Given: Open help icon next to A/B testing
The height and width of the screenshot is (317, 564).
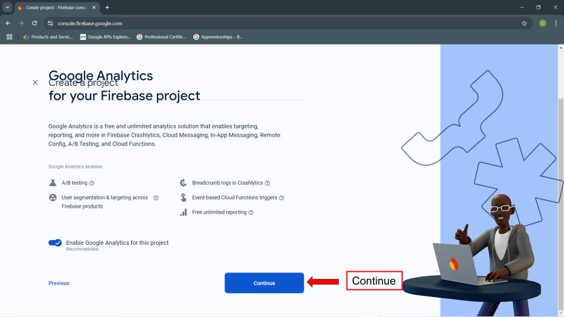Looking at the screenshot, I should (x=92, y=183).
